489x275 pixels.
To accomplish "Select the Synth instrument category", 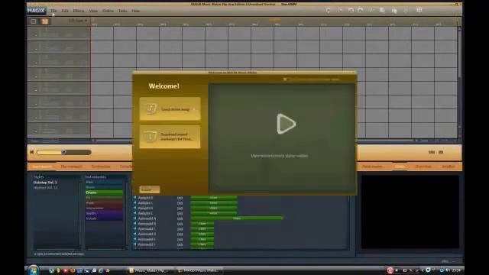I will [104, 213].
